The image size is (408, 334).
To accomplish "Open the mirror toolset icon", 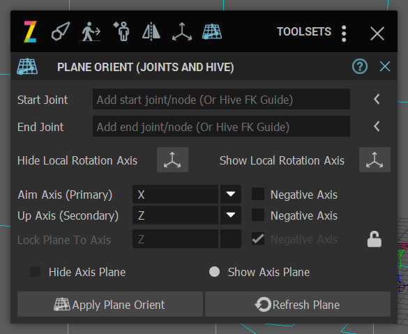I will tap(151, 31).
